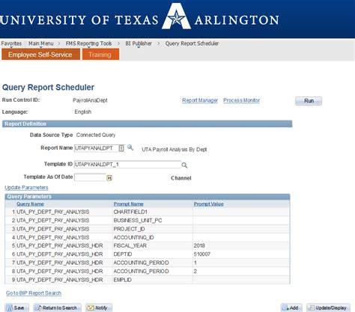The image size is (355, 312).
Task: Sort by the Query Name column header
Action: [x=30, y=204]
